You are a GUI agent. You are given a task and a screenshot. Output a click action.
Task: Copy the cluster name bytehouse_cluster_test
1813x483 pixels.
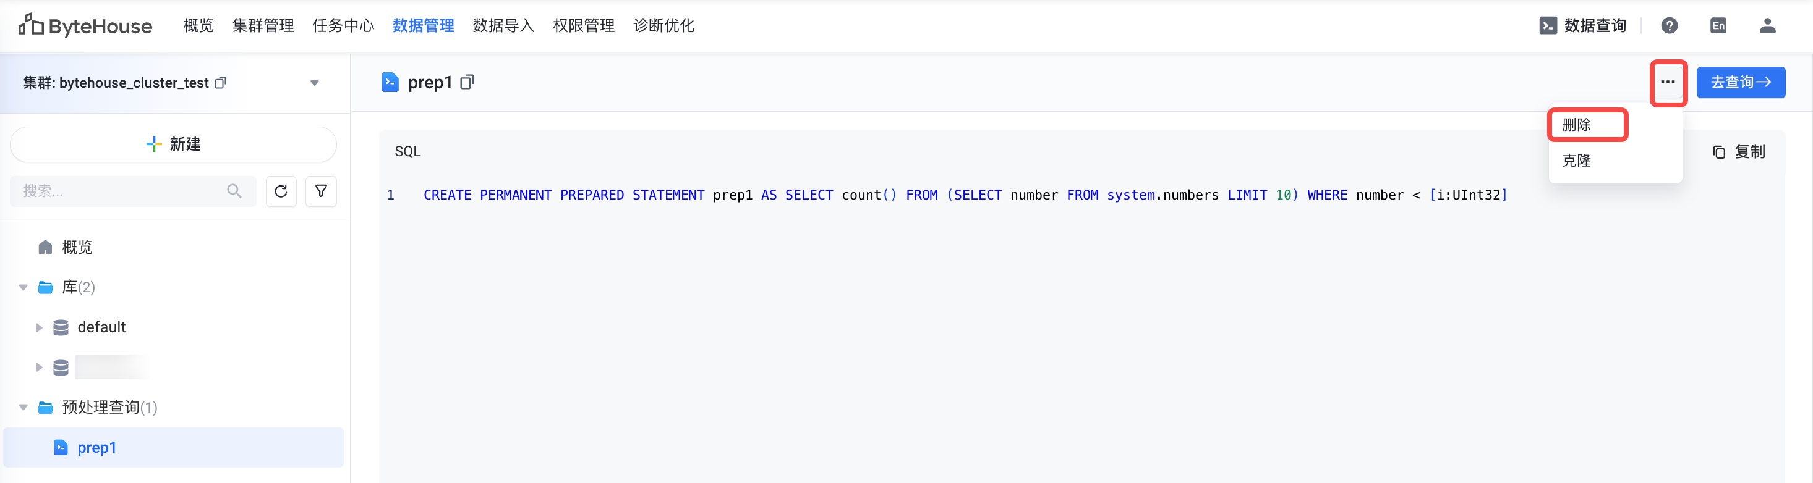(221, 83)
